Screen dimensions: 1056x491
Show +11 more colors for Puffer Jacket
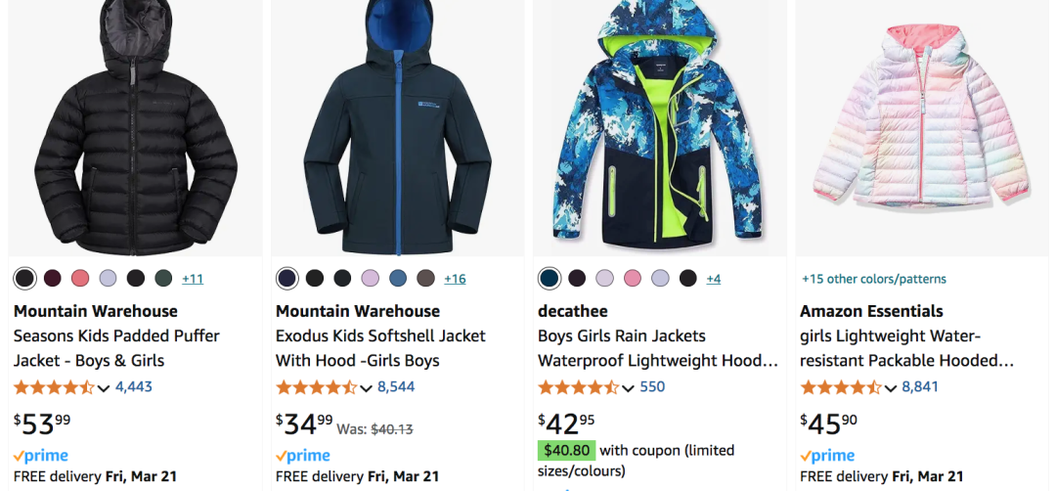[x=193, y=278]
